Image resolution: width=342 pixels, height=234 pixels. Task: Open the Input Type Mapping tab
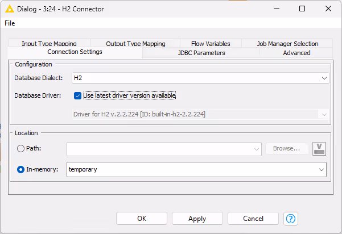pyautogui.click(x=49, y=44)
